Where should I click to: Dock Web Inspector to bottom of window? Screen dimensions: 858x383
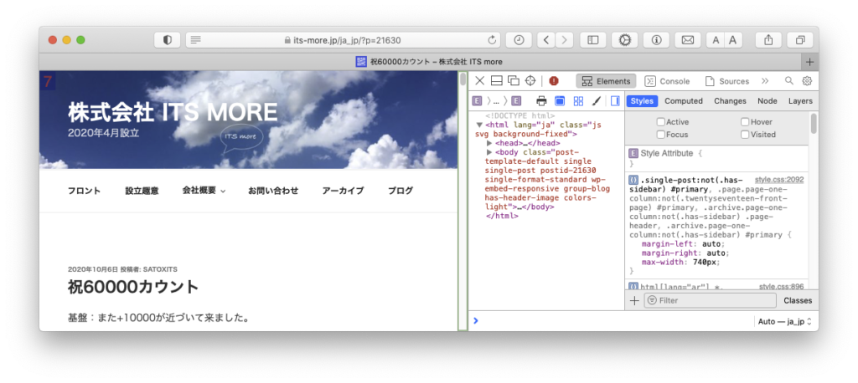497,81
